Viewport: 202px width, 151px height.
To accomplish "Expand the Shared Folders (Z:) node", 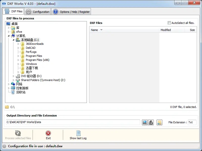I will (13, 80).
